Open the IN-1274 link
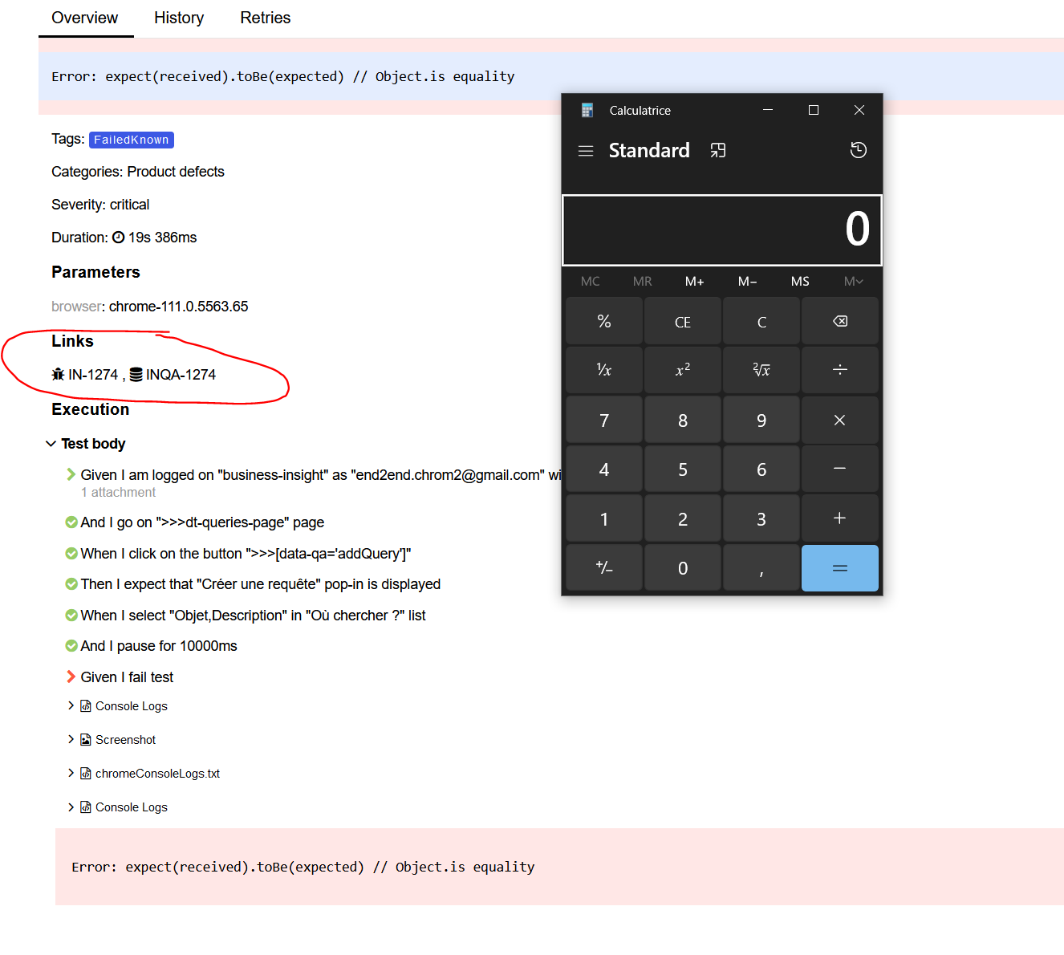The image size is (1064, 955). pyautogui.click(x=92, y=374)
